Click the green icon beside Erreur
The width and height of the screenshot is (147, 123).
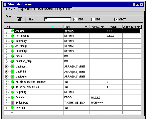12,56
